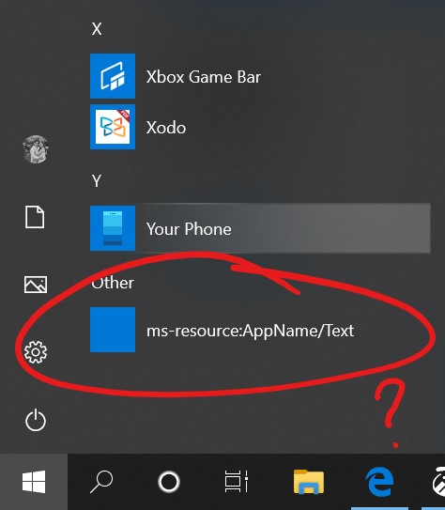Open File Explorer from the taskbar
The width and height of the screenshot is (445, 510).
309,482
